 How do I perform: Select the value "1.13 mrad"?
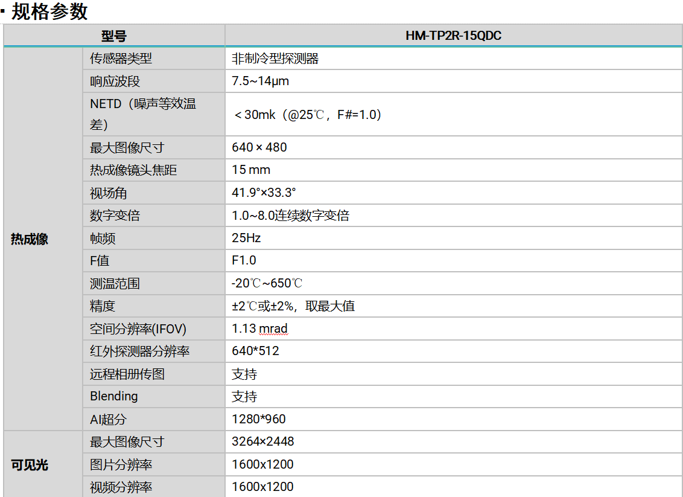pyautogui.click(x=259, y=329)
